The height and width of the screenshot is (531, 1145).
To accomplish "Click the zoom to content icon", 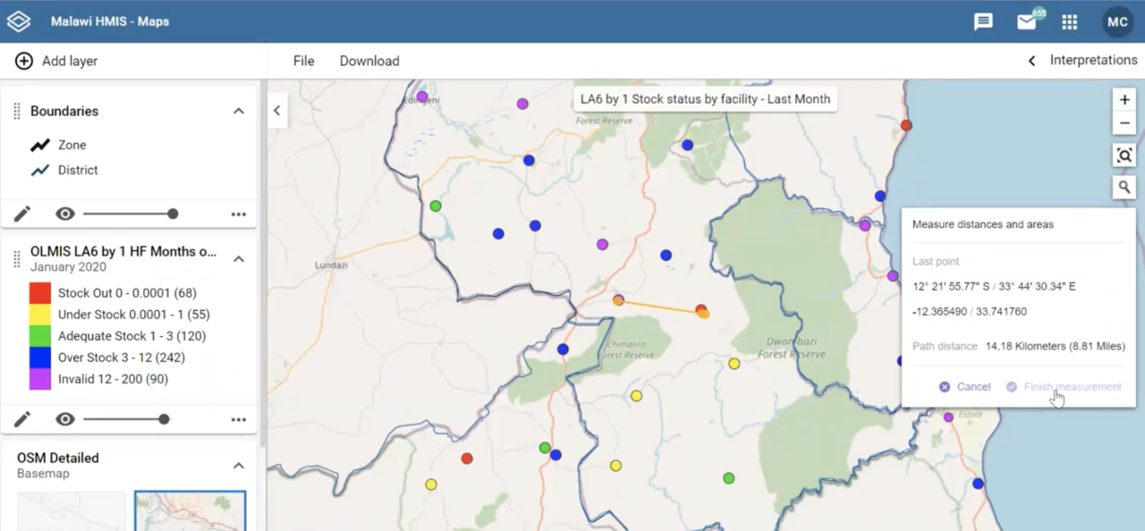I will [x=1124, y=156].
